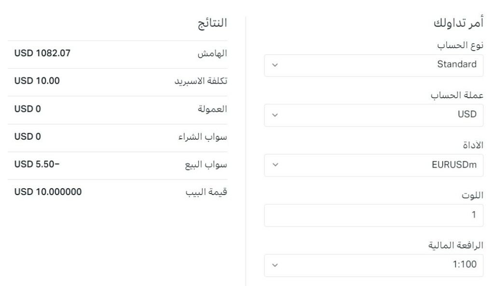Open the الأداة dropdown showing EURUSDm
Viewport: 494px width, 286px height.
[373, 165]
